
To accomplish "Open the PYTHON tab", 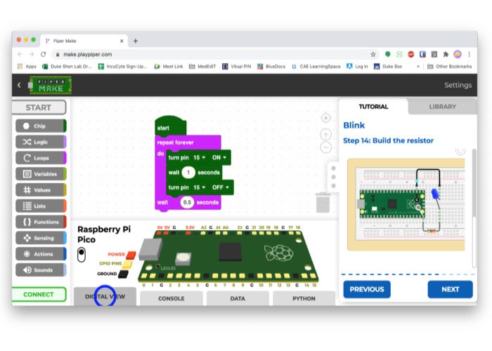I will 304,298.
